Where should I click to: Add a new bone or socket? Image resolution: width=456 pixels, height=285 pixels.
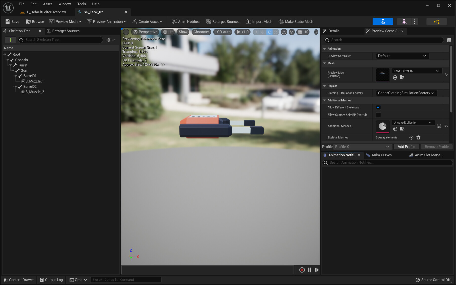click(x=10, y=40)
